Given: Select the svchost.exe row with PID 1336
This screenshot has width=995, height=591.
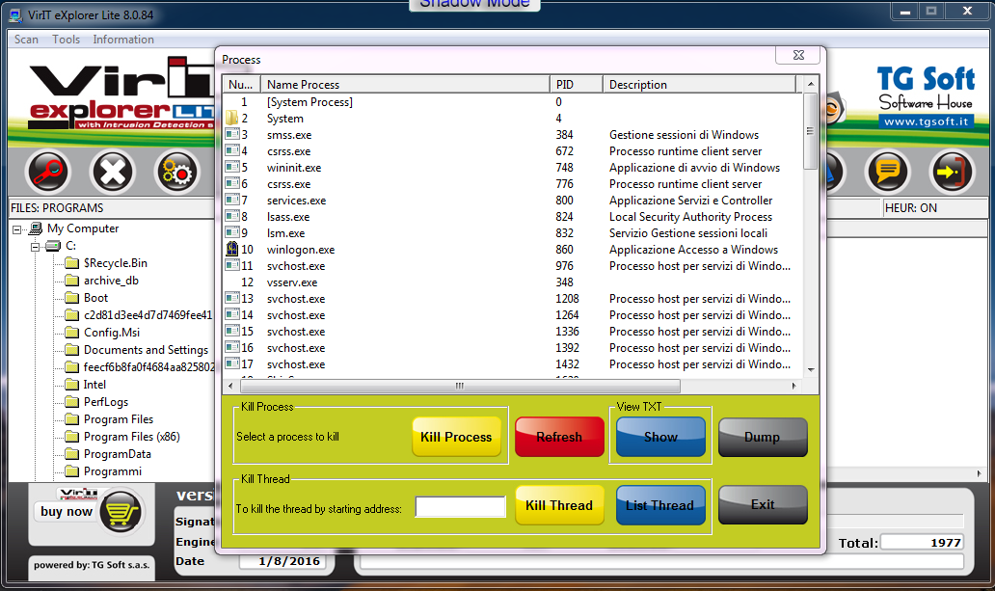Looking at the screenshot, I should (513, 332).
